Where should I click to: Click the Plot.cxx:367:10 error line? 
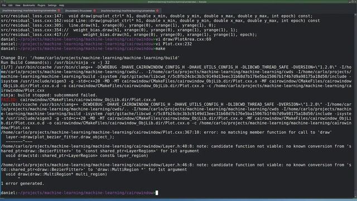pos(166,132)
